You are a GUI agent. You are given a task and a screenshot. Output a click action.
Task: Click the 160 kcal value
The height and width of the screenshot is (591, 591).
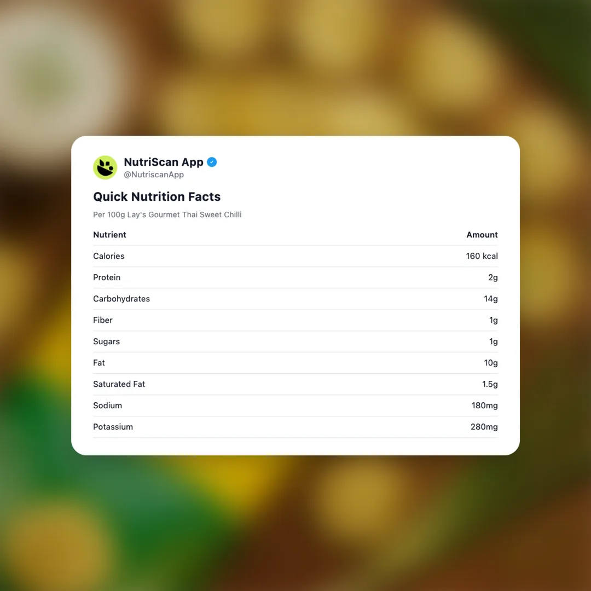(482, 256)
